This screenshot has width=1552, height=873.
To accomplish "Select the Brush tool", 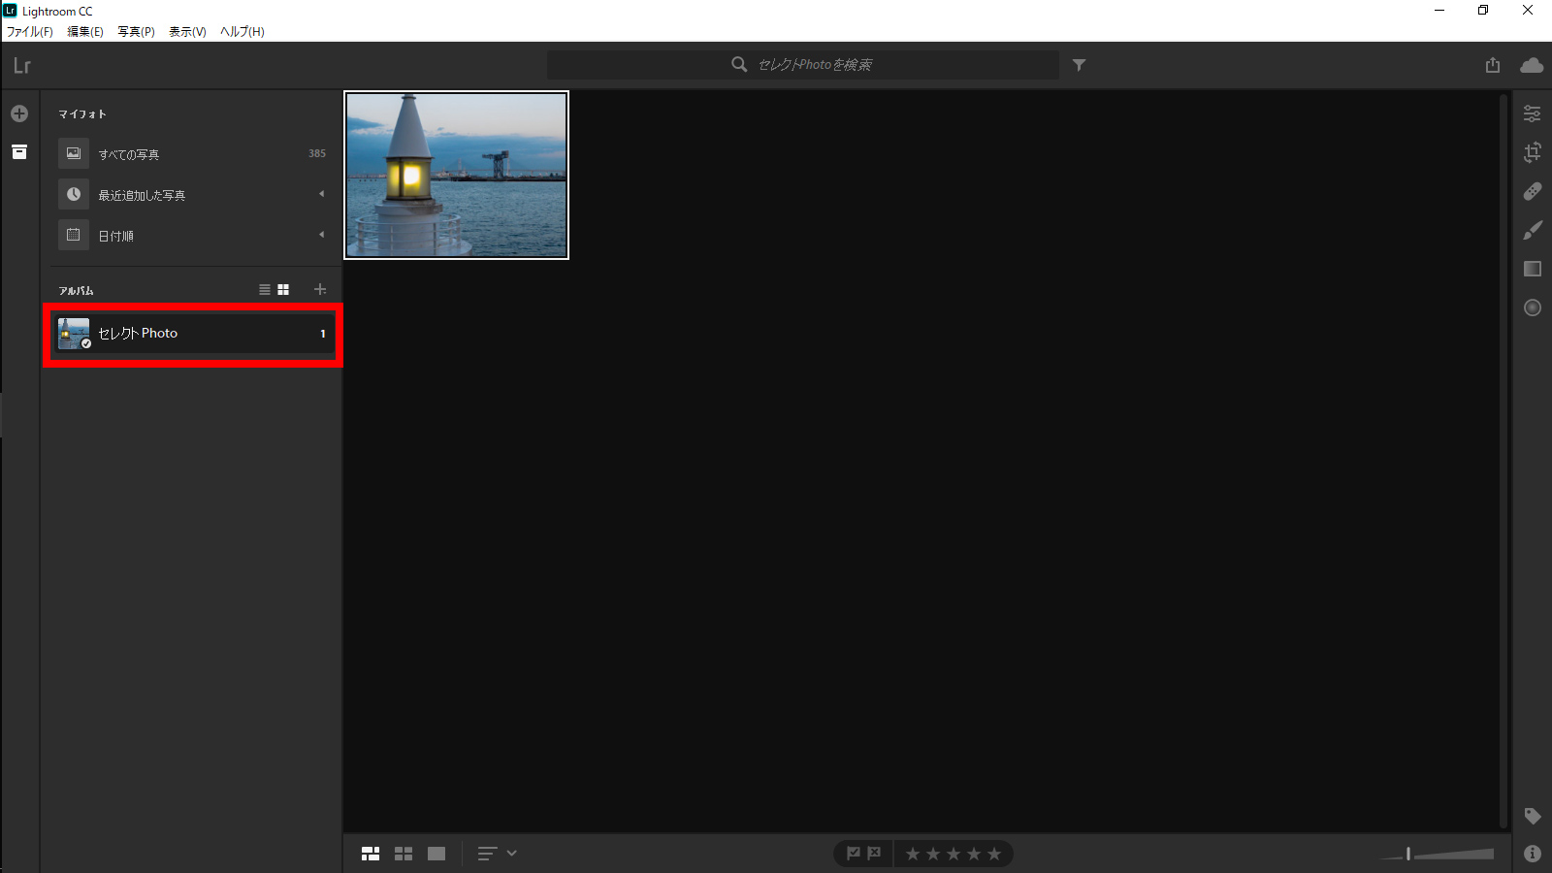I will click(1533, 230).
